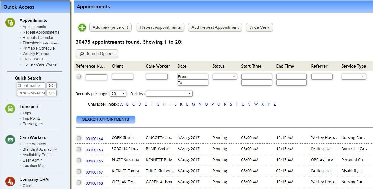Screen dimensions: 373x189
Task: Tick the checkbox beside the CIESLAK row
Action: pyautogui.click(x=79, y=182)
